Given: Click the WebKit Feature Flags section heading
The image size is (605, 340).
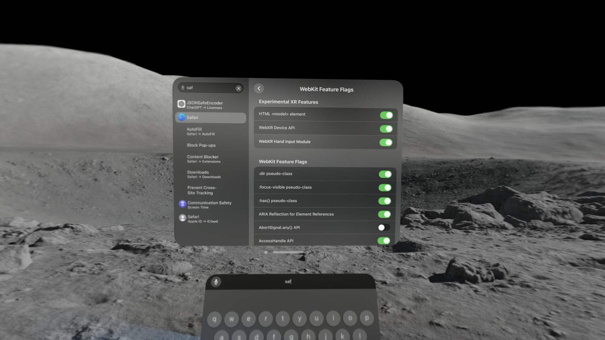Looking at the screenshot, I should (283, 161).
